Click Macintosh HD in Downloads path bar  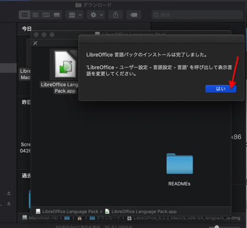pyautogui.click(x=40, y=218)
